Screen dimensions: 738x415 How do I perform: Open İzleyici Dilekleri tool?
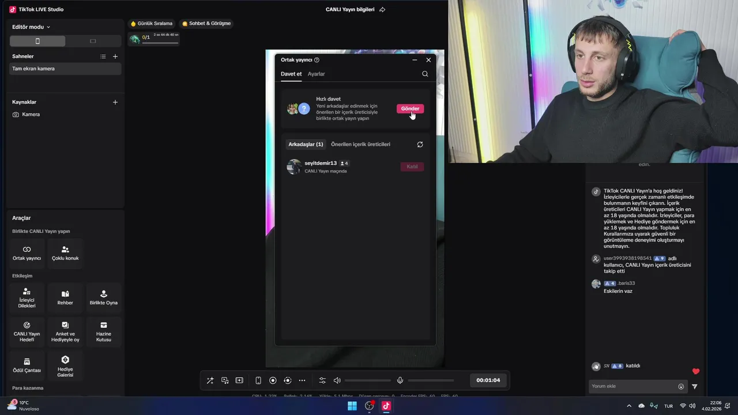[27, 298]
